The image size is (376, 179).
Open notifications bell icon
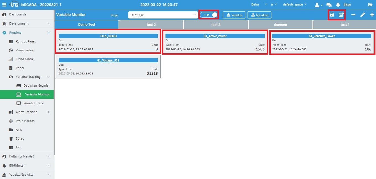(338, 5)
